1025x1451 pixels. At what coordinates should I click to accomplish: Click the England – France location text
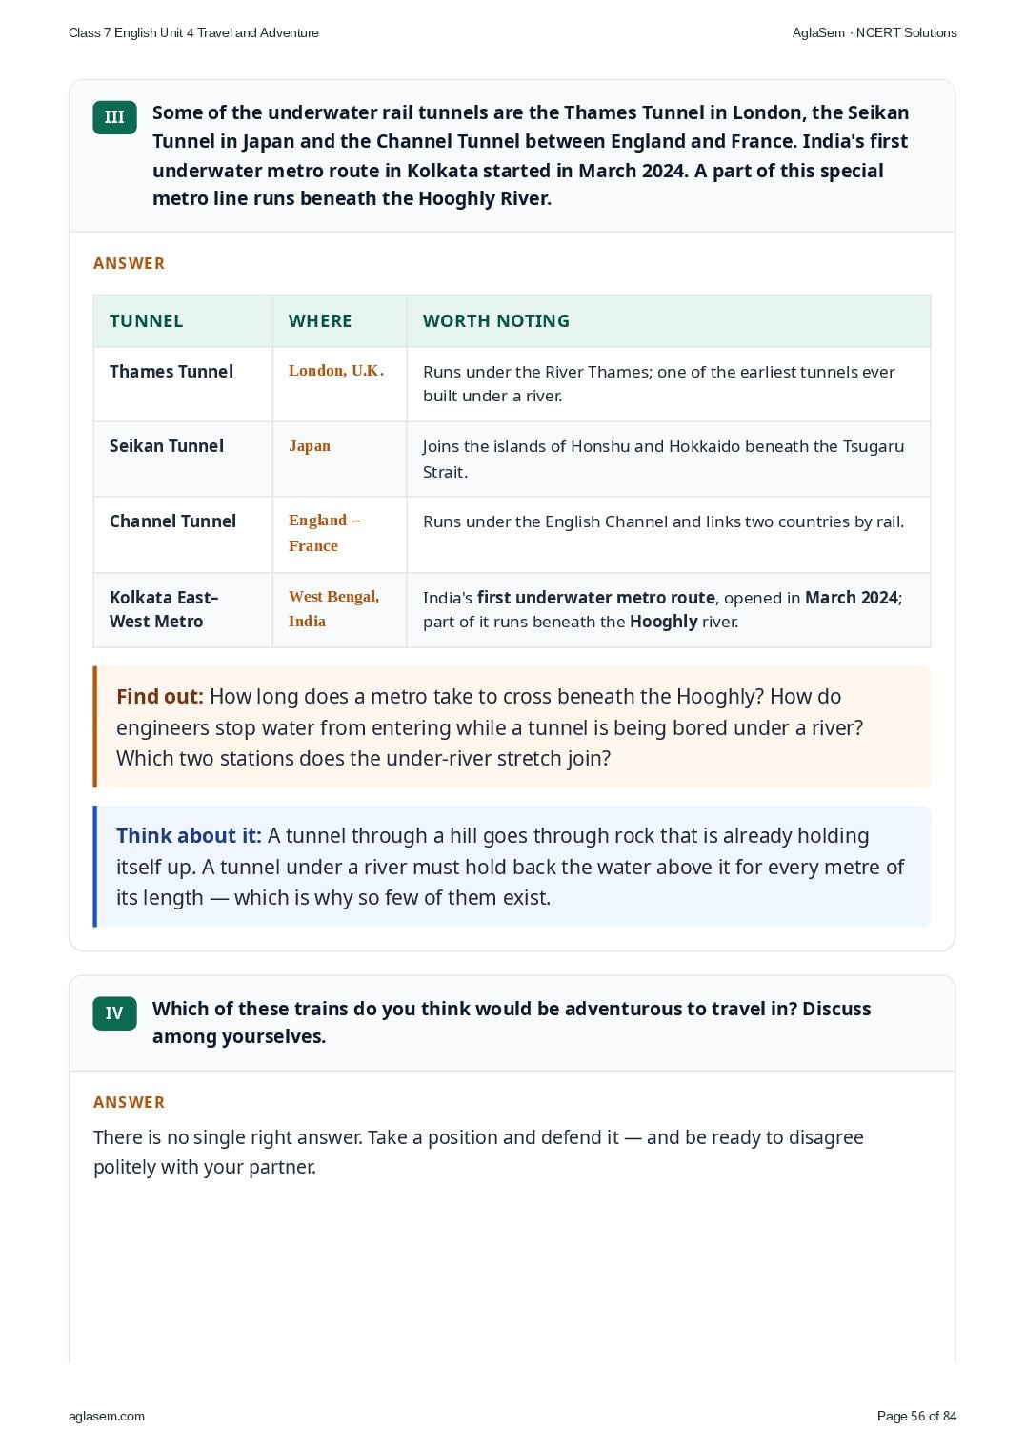(325, 533)
